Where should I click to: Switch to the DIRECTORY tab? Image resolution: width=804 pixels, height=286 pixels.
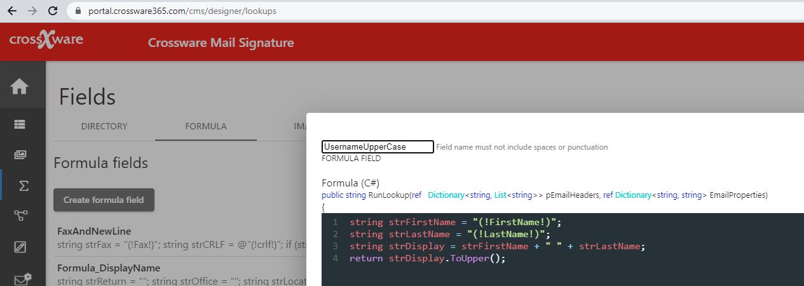pyautogui.click(x=104, y=126)
